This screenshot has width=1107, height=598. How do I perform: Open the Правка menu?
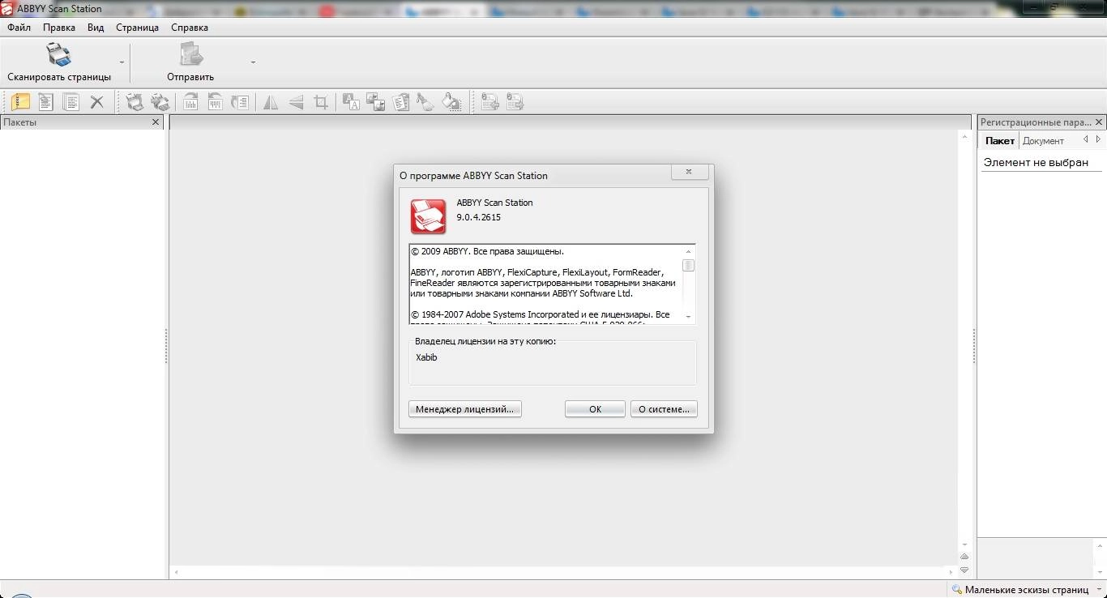pos(59,28)
